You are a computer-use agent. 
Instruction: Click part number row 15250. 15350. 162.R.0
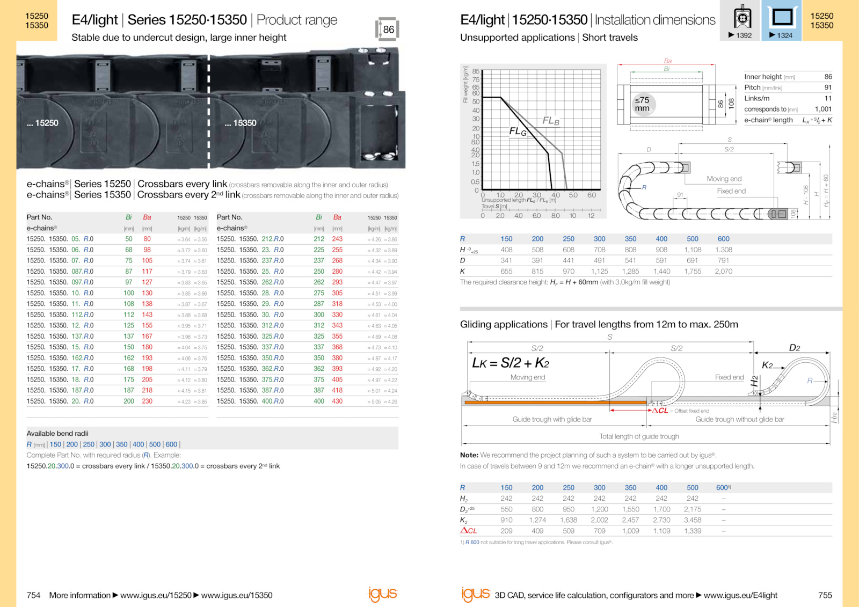click(117, 358)
